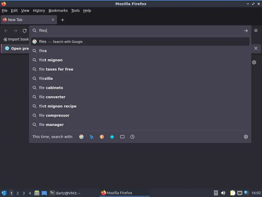The width and height of the screenshot is (262, 197).
Task: Open volume control in system tray
Action: point(223,193)
